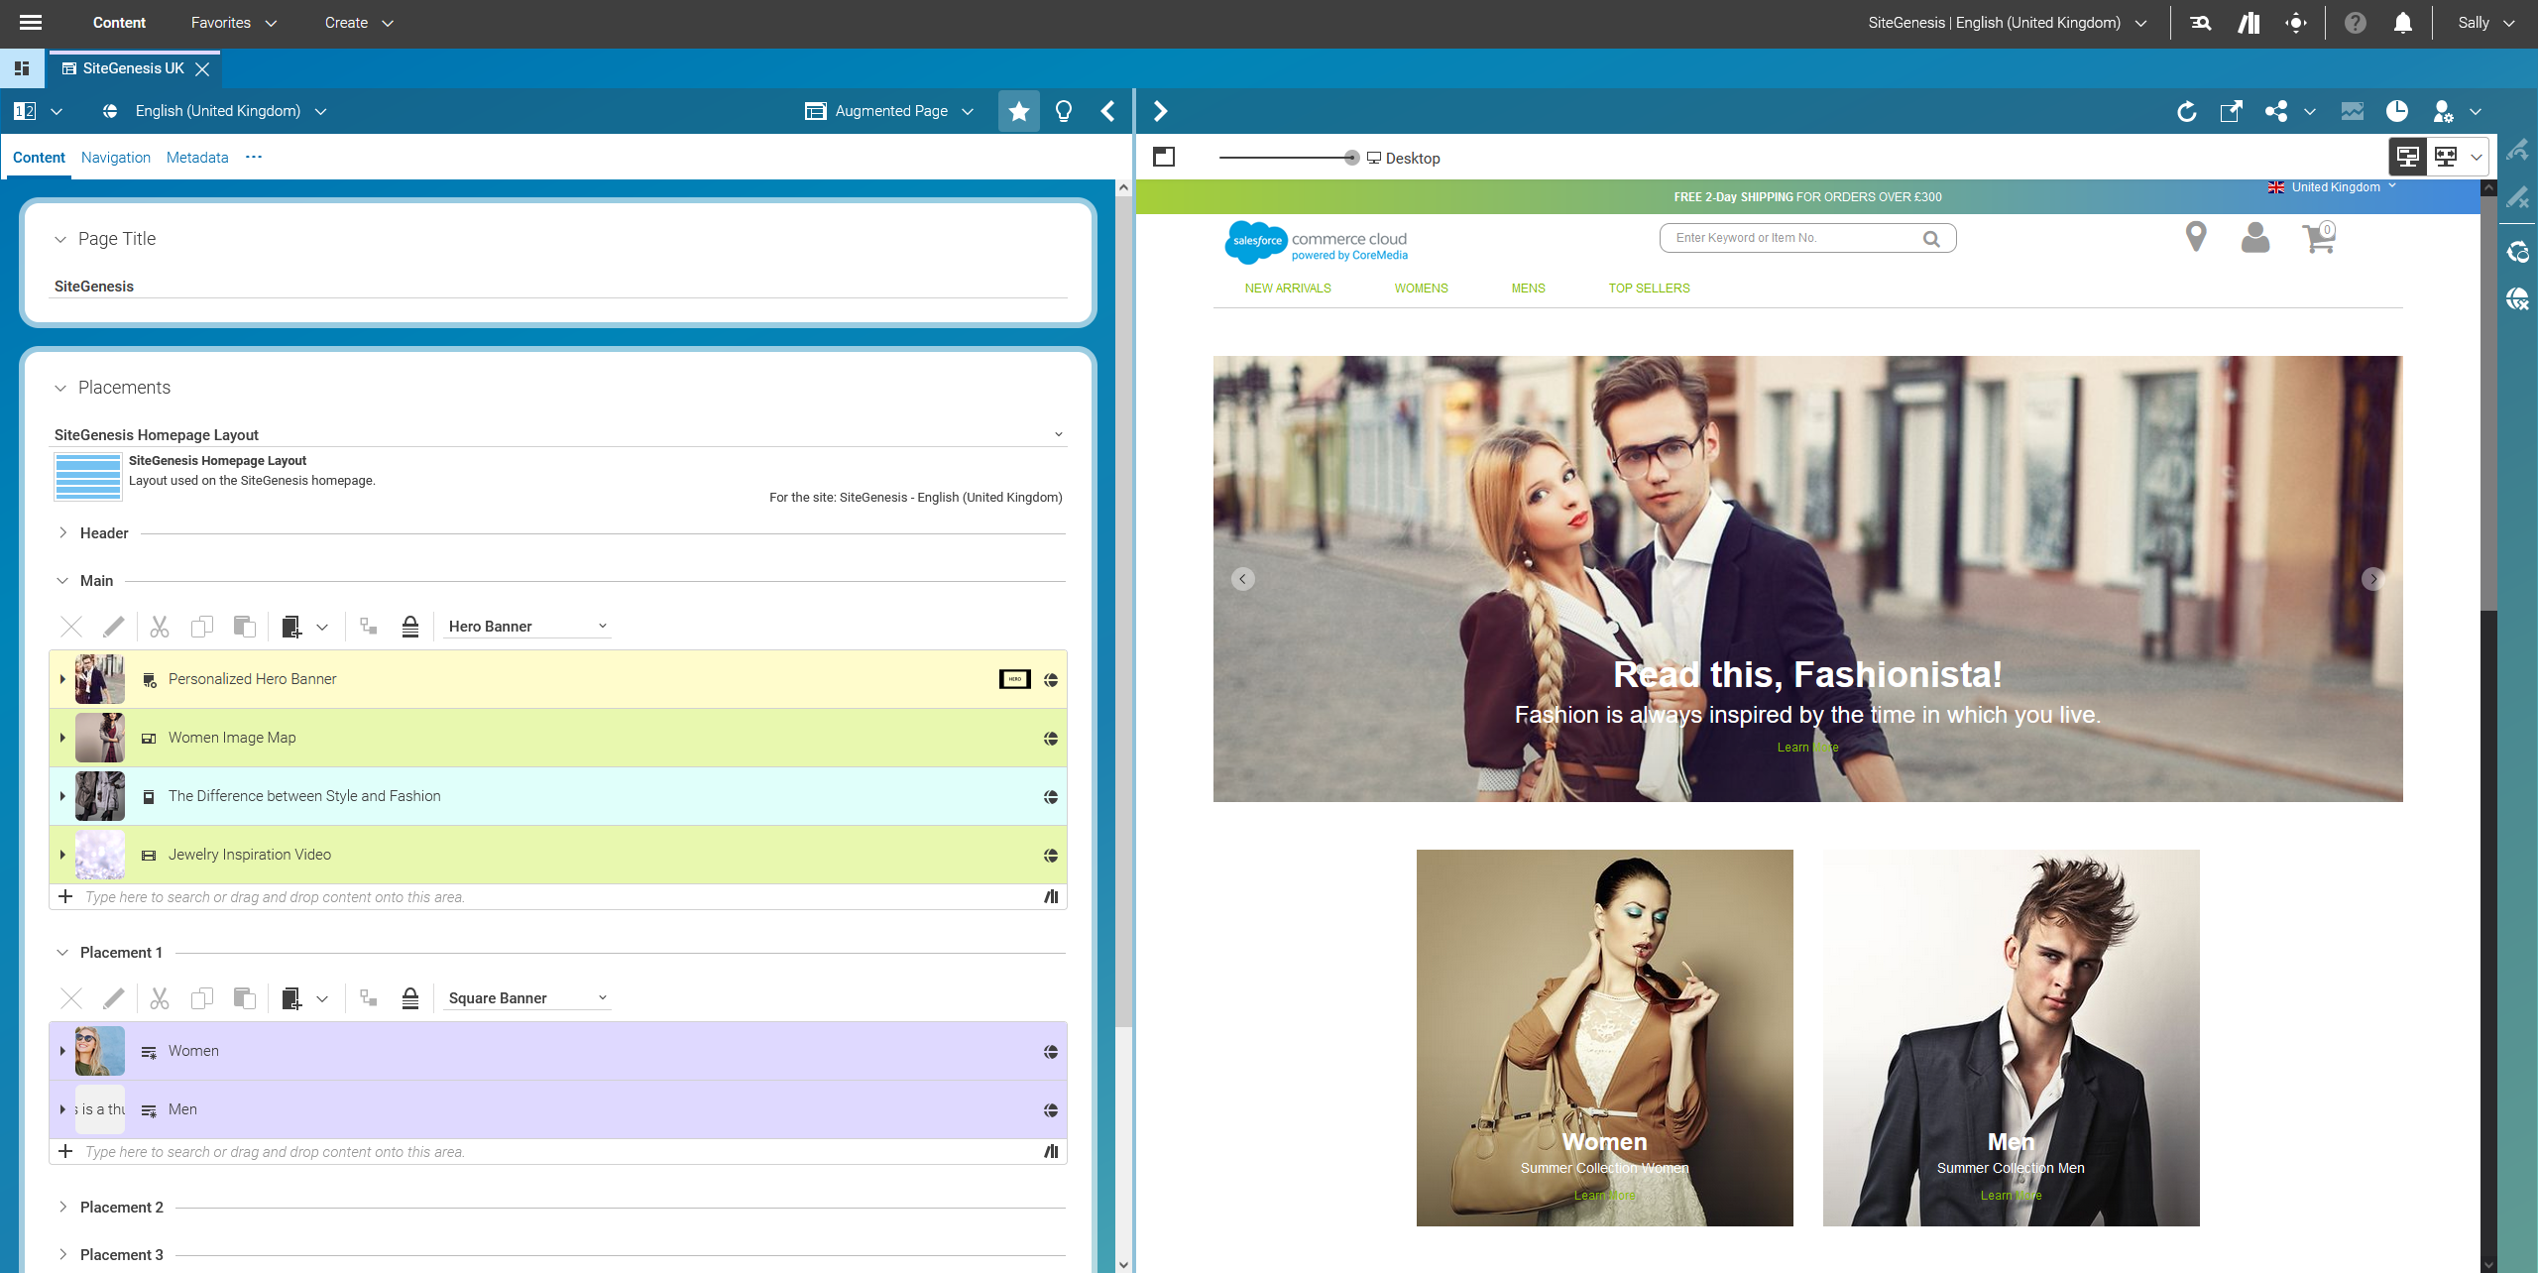Open WOMENS in the storefront navigation
The width and height of the screenshot is (2538, 1273).
[1420, 288]
